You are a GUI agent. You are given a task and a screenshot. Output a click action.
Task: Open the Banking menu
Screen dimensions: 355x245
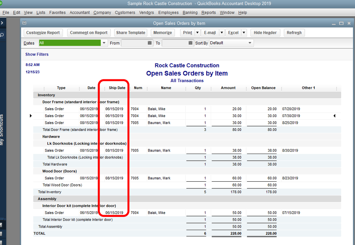(190, 12)
